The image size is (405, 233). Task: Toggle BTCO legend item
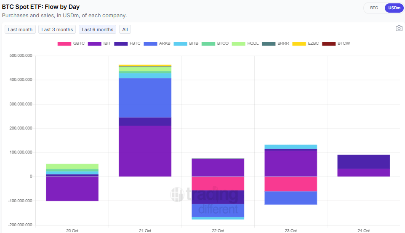point(208,43)
